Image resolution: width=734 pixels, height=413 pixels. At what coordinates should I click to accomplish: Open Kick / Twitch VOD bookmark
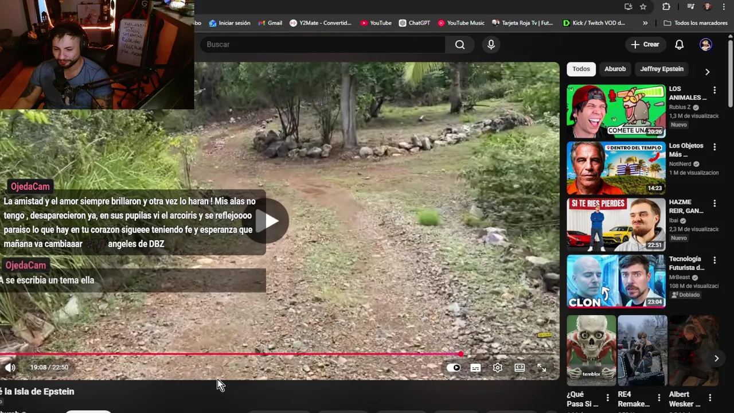(594, 23)
